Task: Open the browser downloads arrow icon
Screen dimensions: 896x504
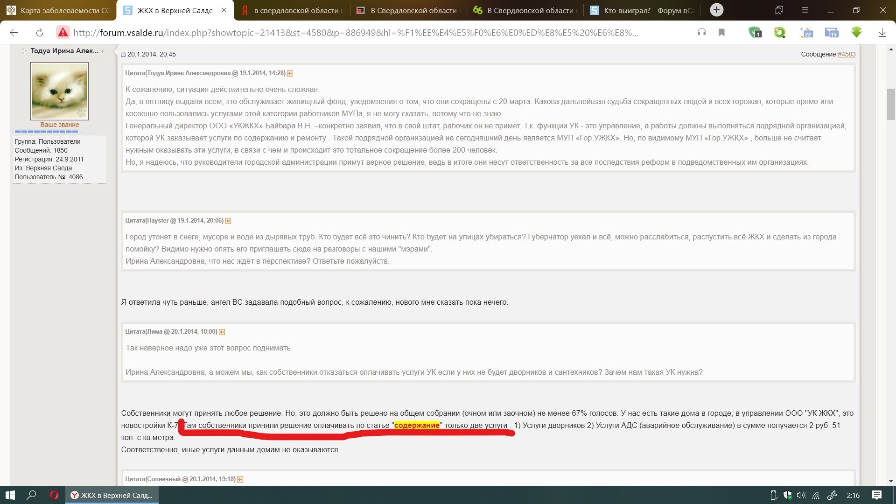Action: [x=882, y=32]
